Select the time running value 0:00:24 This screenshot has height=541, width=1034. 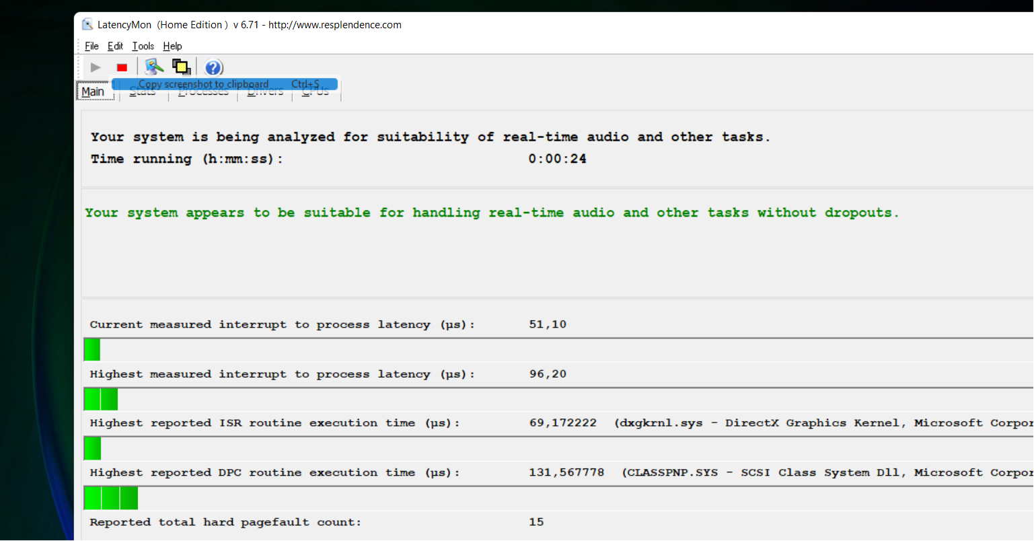pyautogui.click(x=557, y=159)
